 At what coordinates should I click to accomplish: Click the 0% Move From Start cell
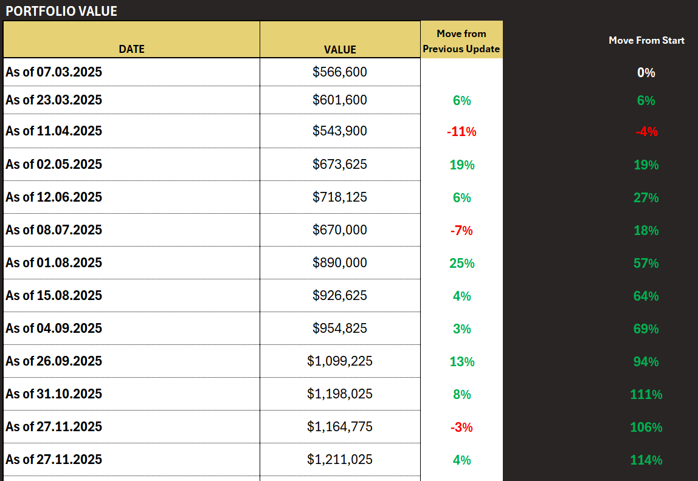[646, 72]
